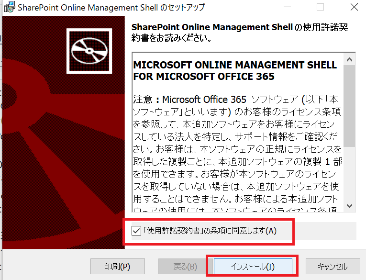
Task: Click the 使用許諾契約書をお読みください heading
Action: click(240, 32)
